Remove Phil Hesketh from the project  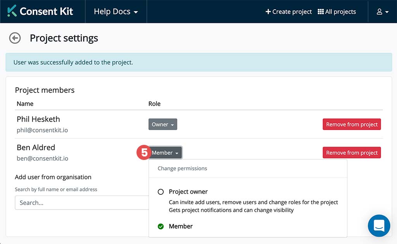point(352,124)
